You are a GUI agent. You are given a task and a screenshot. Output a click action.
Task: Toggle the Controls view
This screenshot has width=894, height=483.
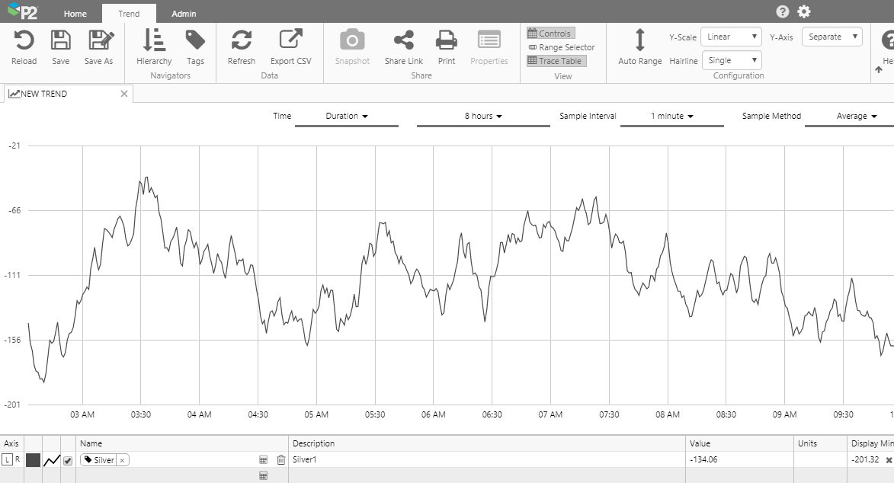click(x=550, y=34)
